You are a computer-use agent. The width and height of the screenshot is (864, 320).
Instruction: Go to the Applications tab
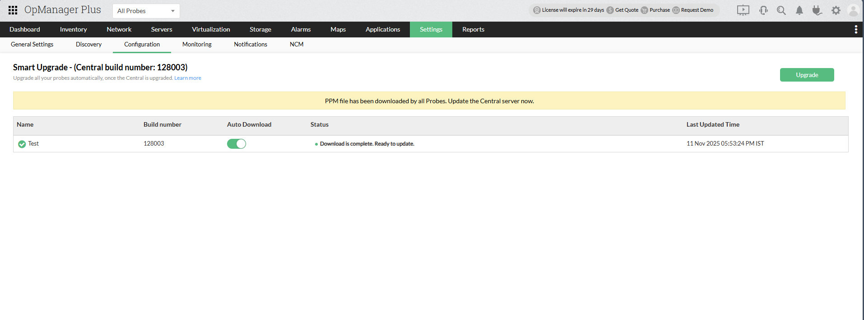point(383,29)
